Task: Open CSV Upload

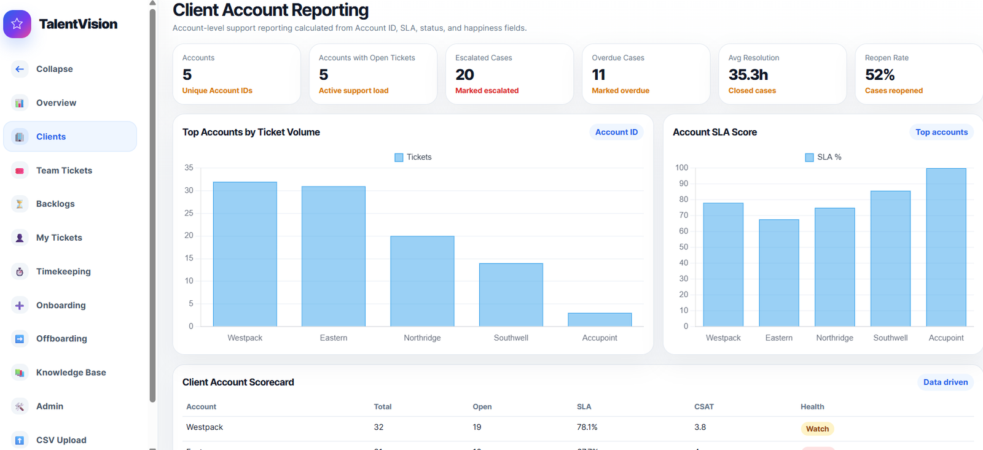Action: tap(70, 440)
